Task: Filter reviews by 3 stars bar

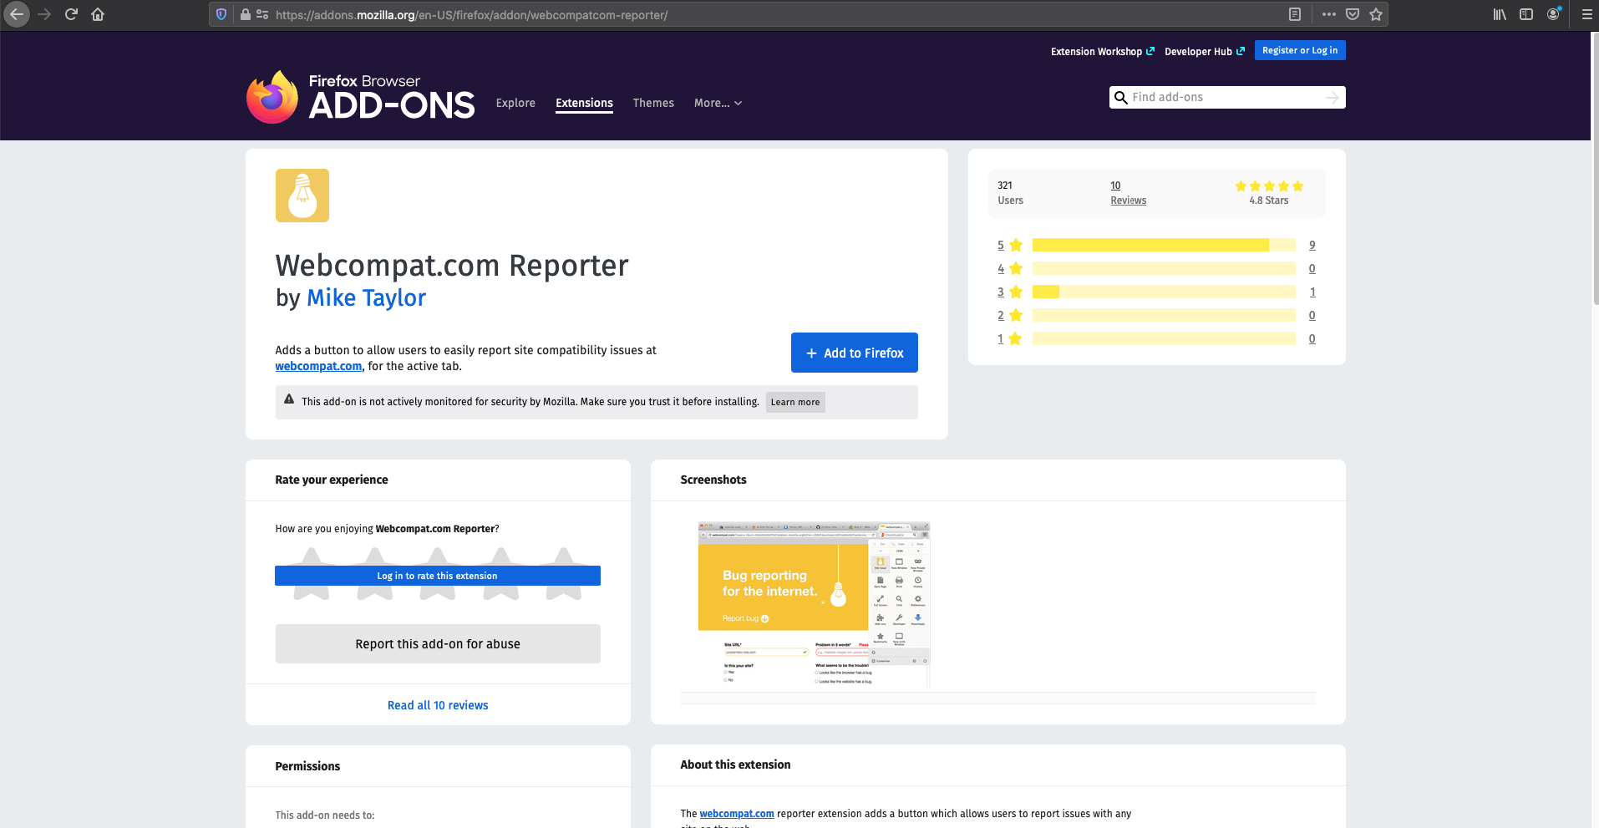Action: pyautogui.click(x=1163, y=292)
